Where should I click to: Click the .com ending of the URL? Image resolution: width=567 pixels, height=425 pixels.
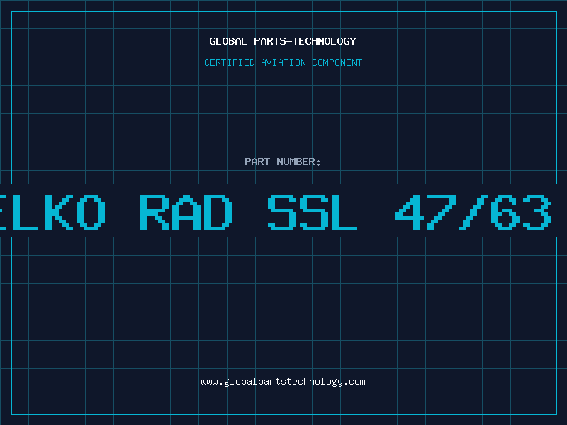pyautogui.click(x=355, y=382)
